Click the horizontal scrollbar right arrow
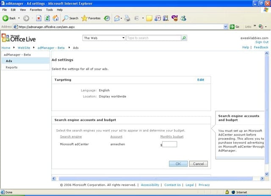This screenshot has height=196, width=271. (262, 178)
